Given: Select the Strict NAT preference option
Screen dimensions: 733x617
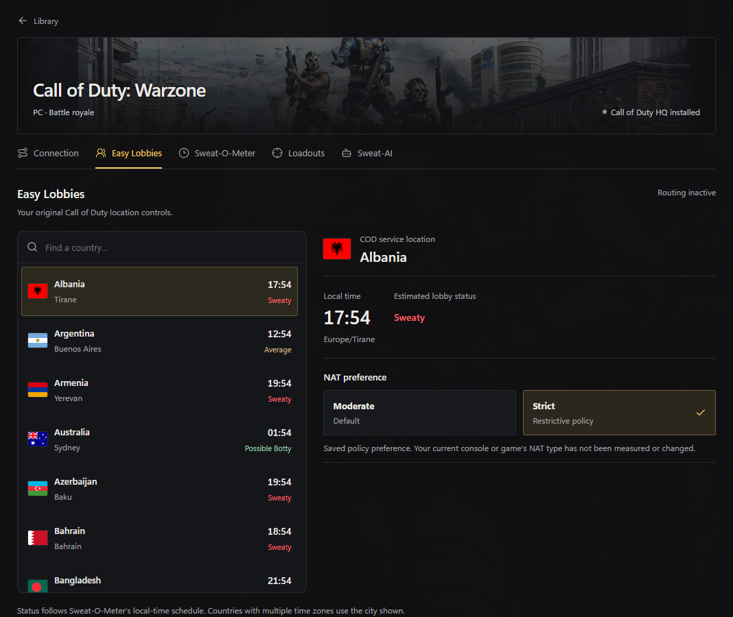Looking at the screenshot, I should [x=619, y=413].
